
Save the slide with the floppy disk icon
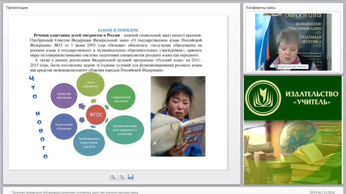pos(131,176)
